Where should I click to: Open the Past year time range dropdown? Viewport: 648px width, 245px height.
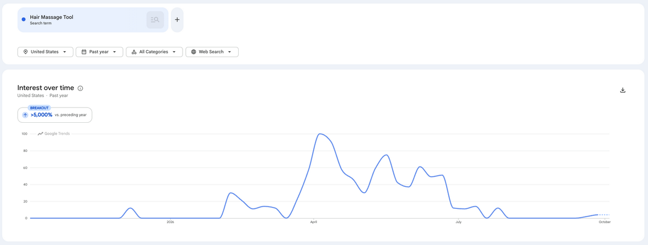pyautogui.click(x=99, y=52)
